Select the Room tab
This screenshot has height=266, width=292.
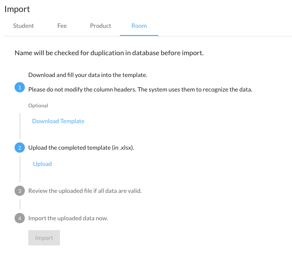click(139, 26)
